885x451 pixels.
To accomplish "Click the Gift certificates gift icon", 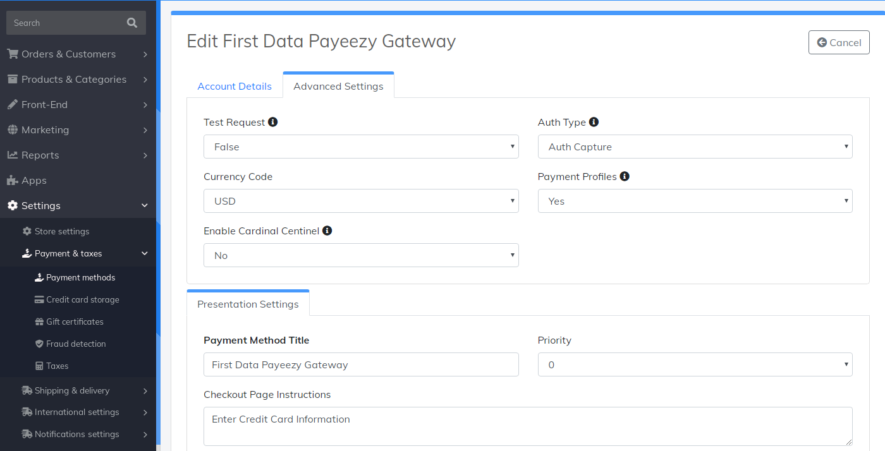I will point(39,322).
